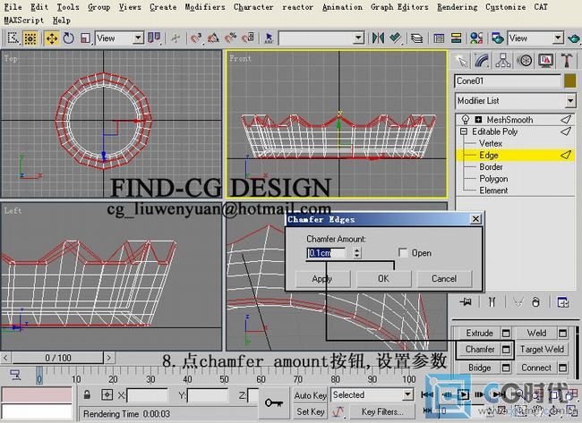Viewport: 582px width, 423px height.
Task: Open the Weld settings box
Action: (x=562, y=333)
